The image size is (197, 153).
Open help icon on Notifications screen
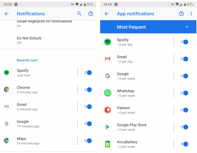tap(91, 14)
